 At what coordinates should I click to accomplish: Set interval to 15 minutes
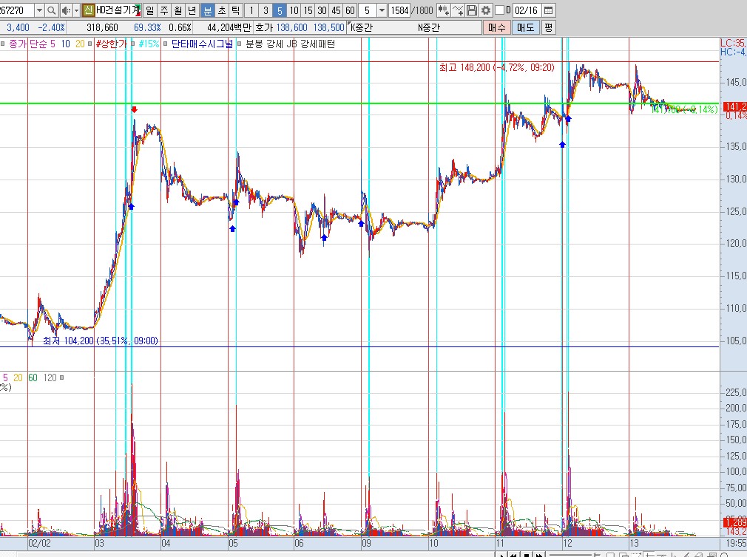308,10
